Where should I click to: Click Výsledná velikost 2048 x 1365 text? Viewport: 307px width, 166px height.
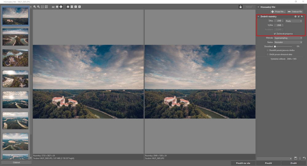click(x=283, y=59)
